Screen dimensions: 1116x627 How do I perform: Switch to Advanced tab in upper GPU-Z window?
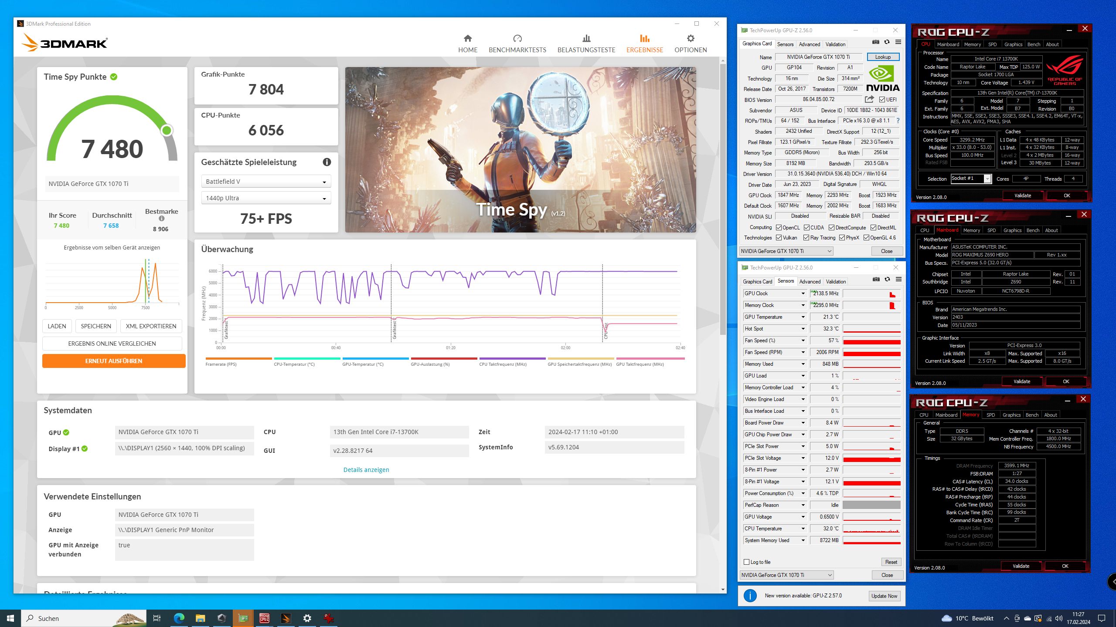[x=809, y=44]
